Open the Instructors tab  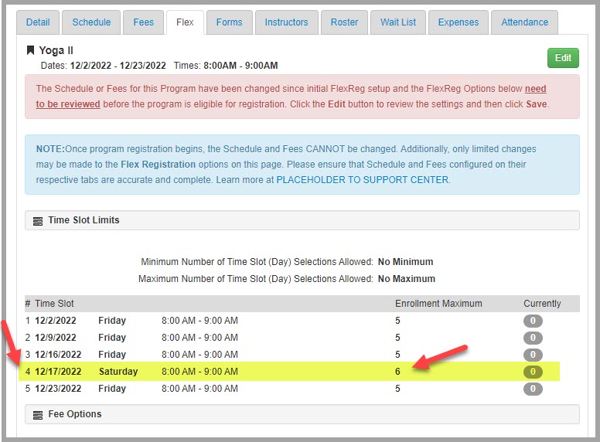pos(286,22)
